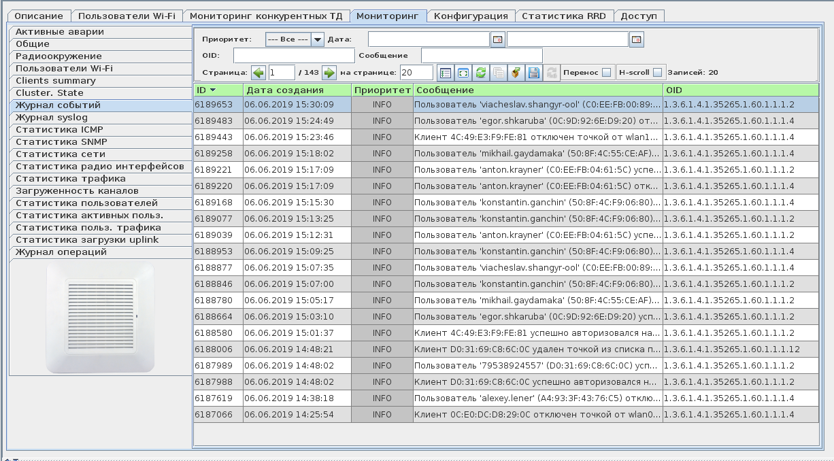This screenshot has width=834, height=461.
Task: Go to the next page with green right arrow
Action: click(329, 73)
